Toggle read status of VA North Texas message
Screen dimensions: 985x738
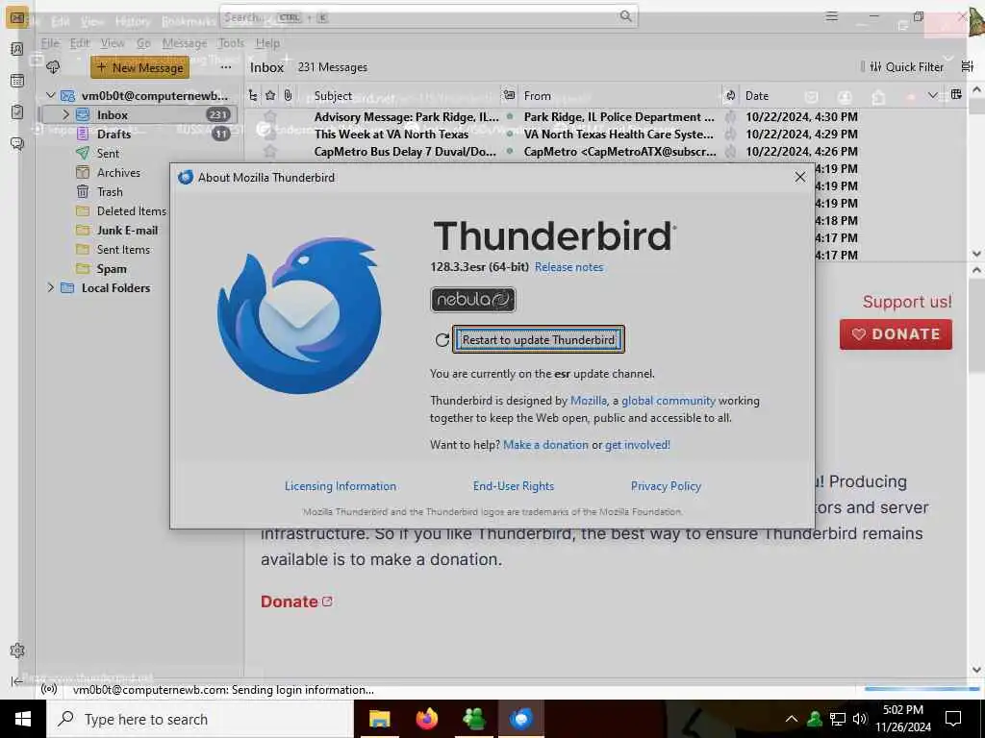(x=510, y=134)
